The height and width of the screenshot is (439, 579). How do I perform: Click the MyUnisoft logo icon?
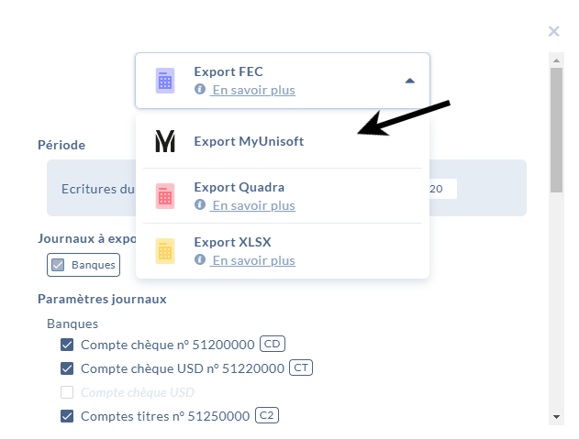(x=164, y=141)
